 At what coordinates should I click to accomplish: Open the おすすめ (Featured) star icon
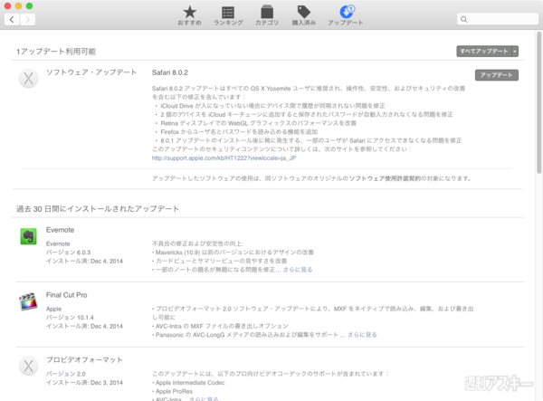point(189,13)
